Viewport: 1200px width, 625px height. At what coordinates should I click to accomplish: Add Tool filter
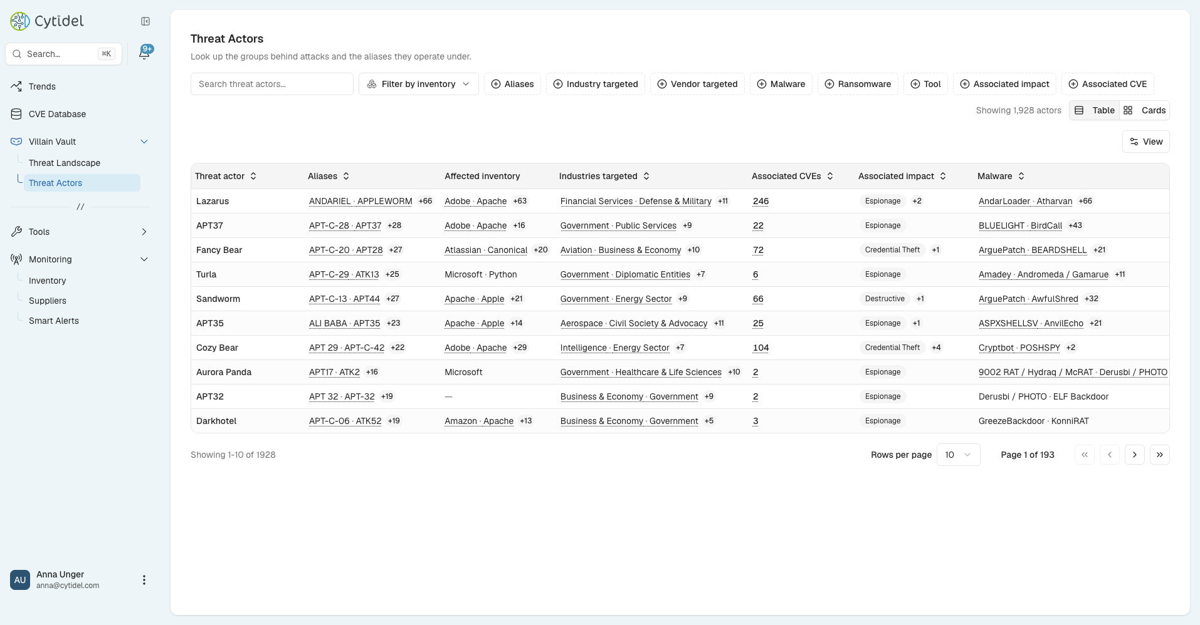[925, 84]
